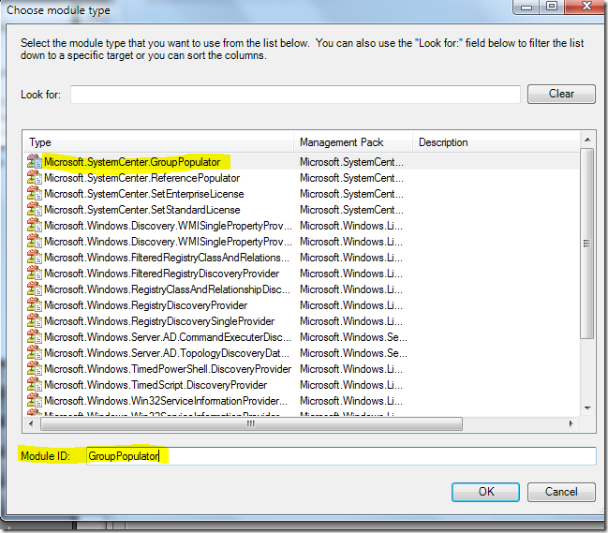Click the Module ID text field
The width and height of the screenshot is (608, 533).
[341, 456]
